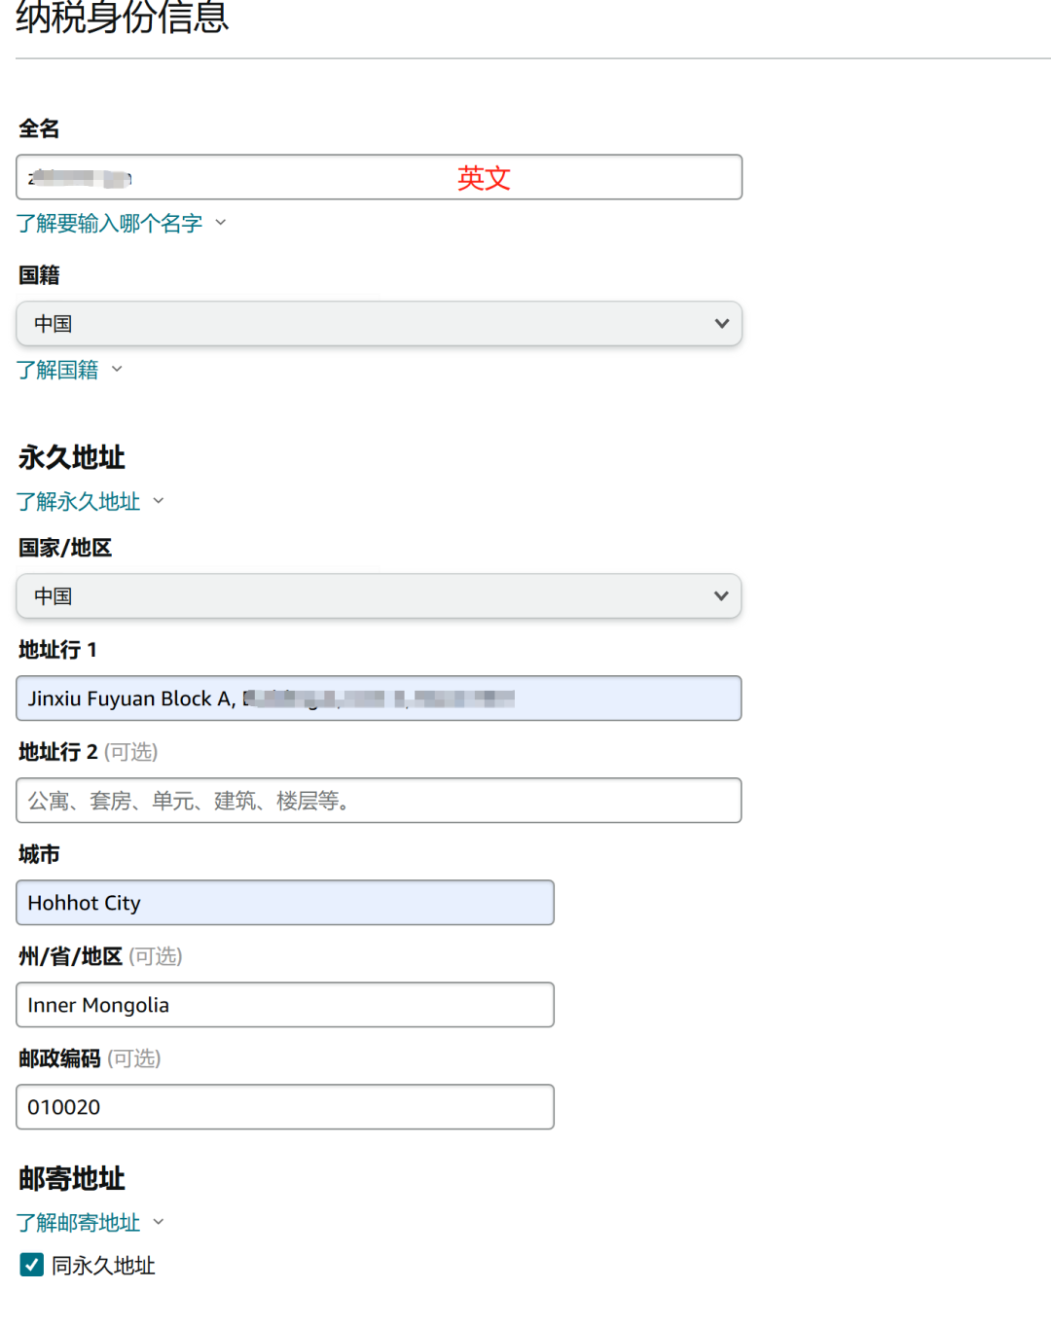
Task: Click the country/region dropdown chevron icon
Action: tap(721, 595)
